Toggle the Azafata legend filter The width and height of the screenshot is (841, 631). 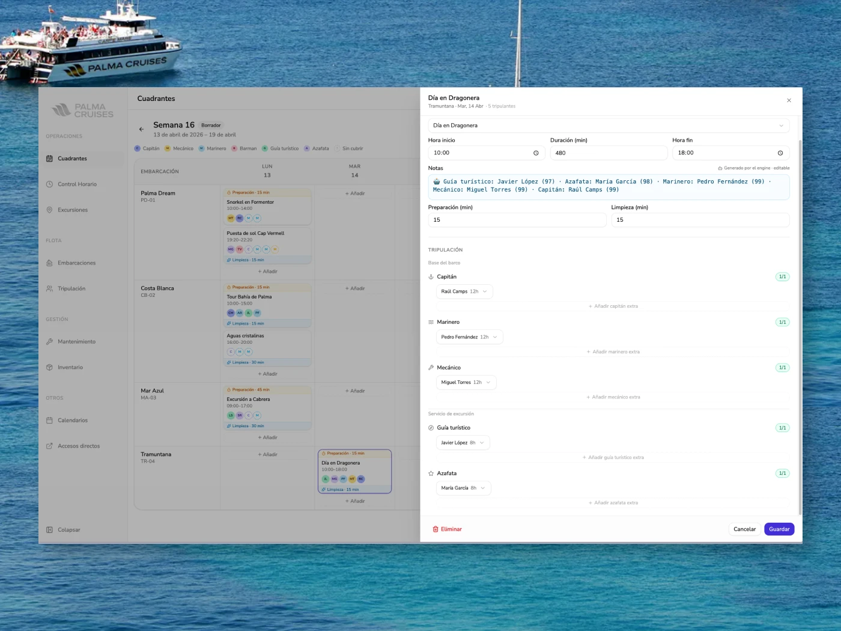(317, 148)
